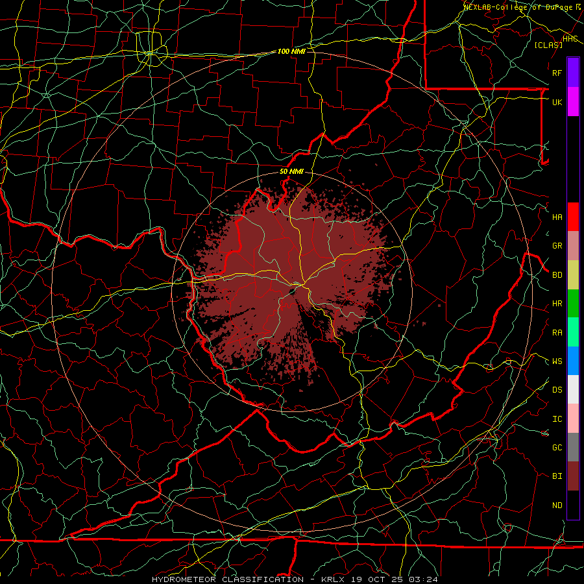This screenshot has width=584, height=584.
Task: Click the KRLX station identifier
Action: coord(333,579)
